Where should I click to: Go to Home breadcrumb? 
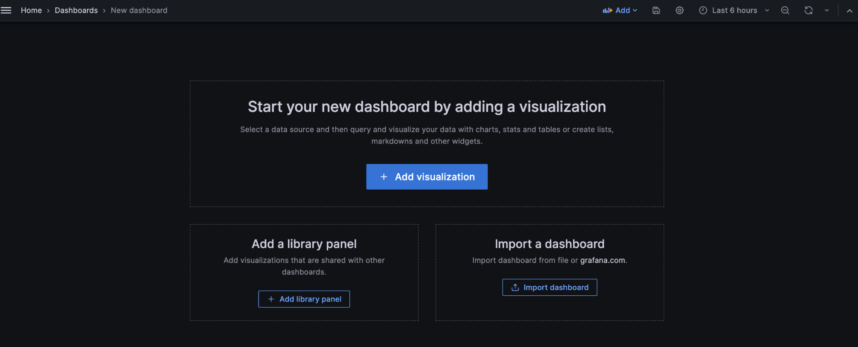point(31,10)
